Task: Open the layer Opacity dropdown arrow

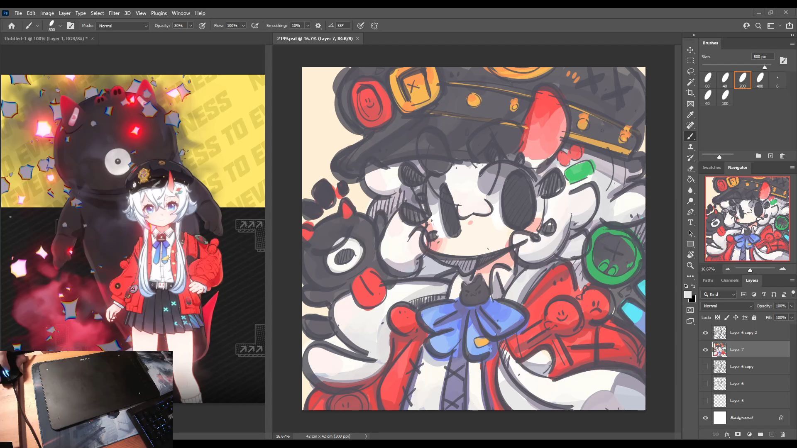Action: (x=792, y=306)
